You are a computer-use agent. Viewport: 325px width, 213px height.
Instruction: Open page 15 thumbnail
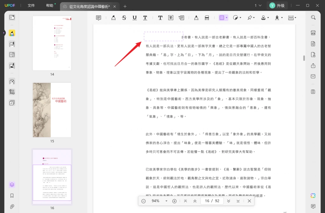tap(52, 110)
